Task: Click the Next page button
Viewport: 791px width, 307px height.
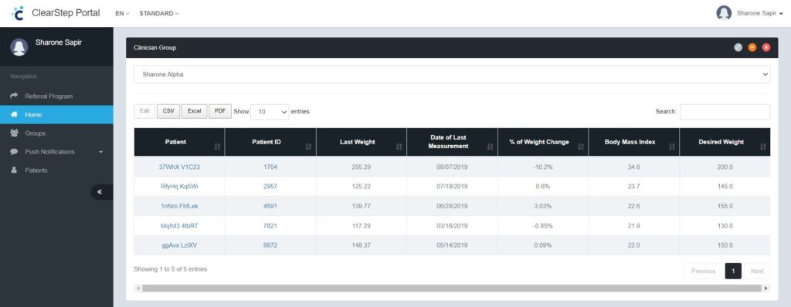Action: pyautogui.click(x=757, y=272)
